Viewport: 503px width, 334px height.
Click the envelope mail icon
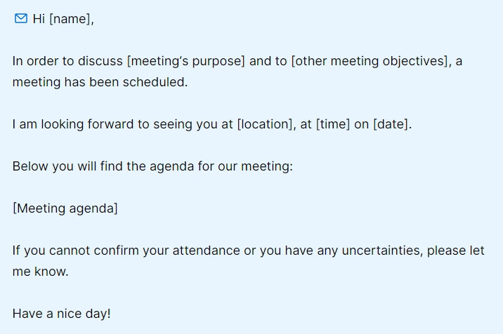20,18
